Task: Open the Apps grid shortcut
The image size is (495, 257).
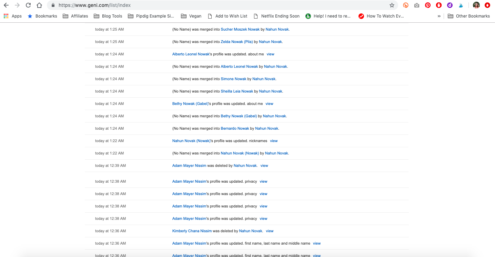Action: [13, 16]
